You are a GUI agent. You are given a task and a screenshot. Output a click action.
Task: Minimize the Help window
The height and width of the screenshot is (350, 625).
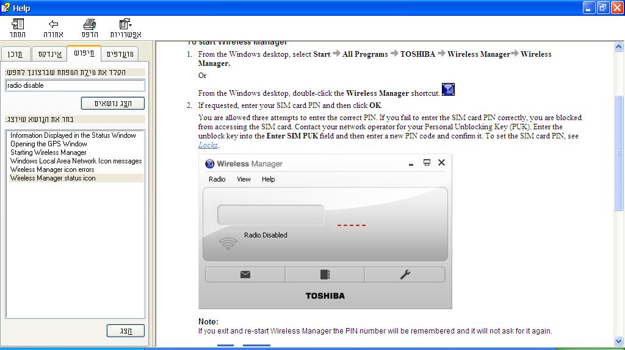(589, 7)
